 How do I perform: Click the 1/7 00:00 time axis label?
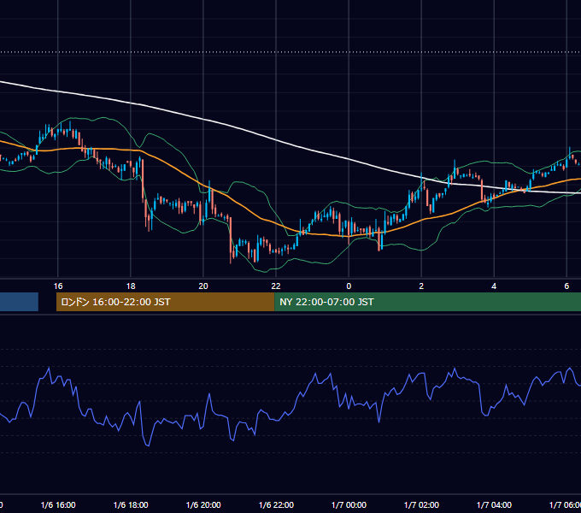point(349,504)
